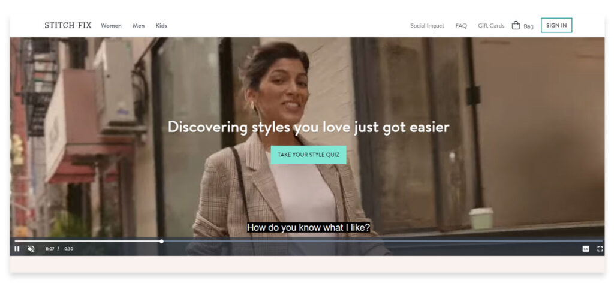
Task: Open the Kids menu
Action: (161, 26)
